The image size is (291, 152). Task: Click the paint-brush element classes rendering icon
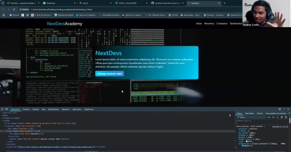(x=282, y=117)
